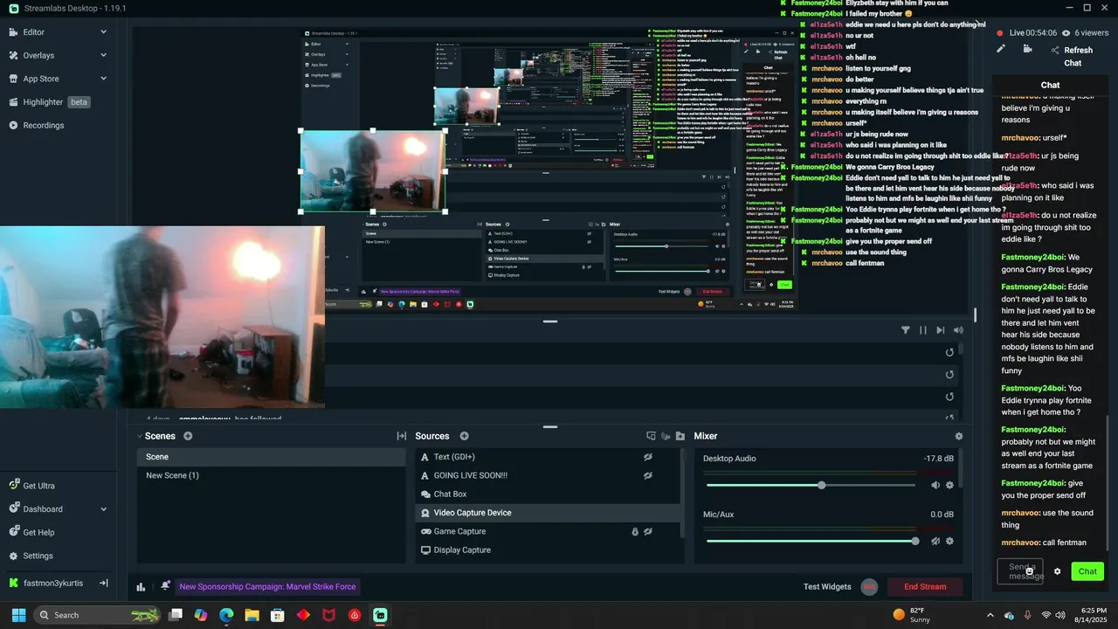The image size is (1118, 629).
Task: Click Test Widgets button
Action: pyautogui.click(x=827, y=586)
